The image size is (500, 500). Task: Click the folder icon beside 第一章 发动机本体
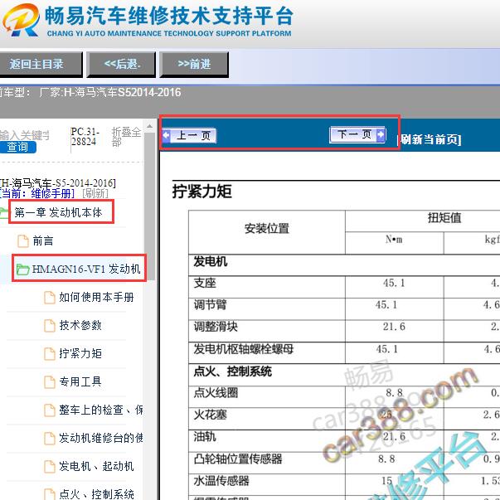(x=4, y=213)
